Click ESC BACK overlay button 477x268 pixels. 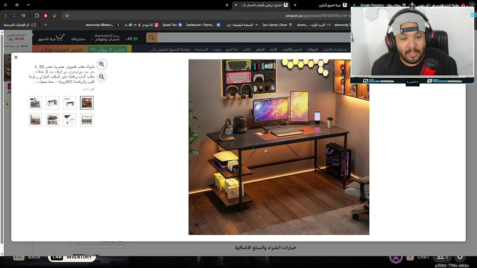click(27, 257)
